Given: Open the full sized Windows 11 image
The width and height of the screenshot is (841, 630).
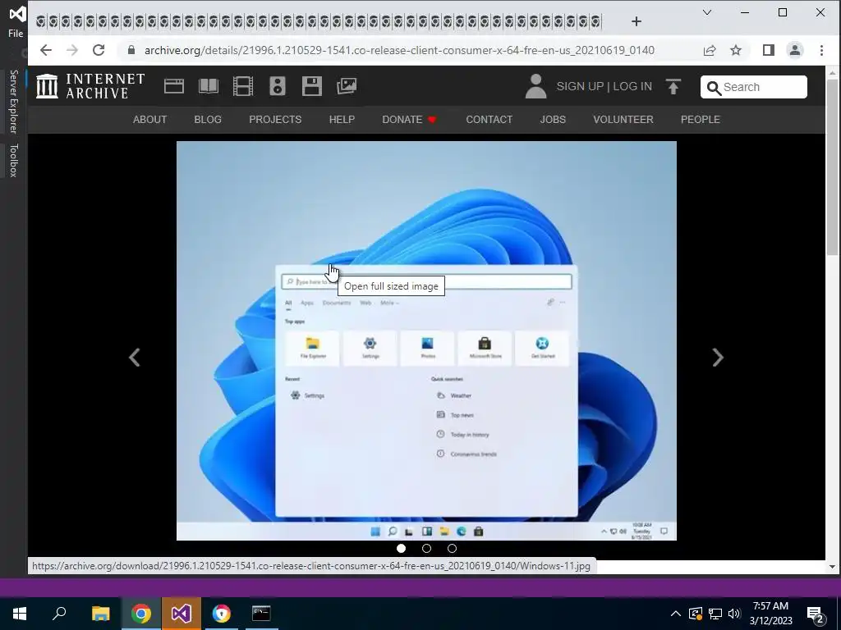Looking at the screenshot, I should pos(426,340).
